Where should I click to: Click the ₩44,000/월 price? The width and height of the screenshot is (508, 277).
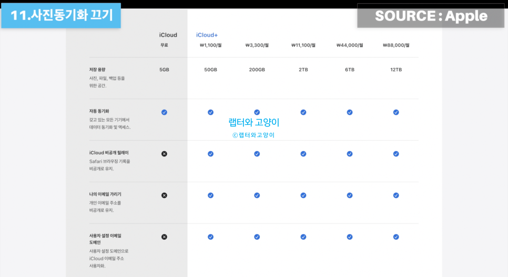350,45
